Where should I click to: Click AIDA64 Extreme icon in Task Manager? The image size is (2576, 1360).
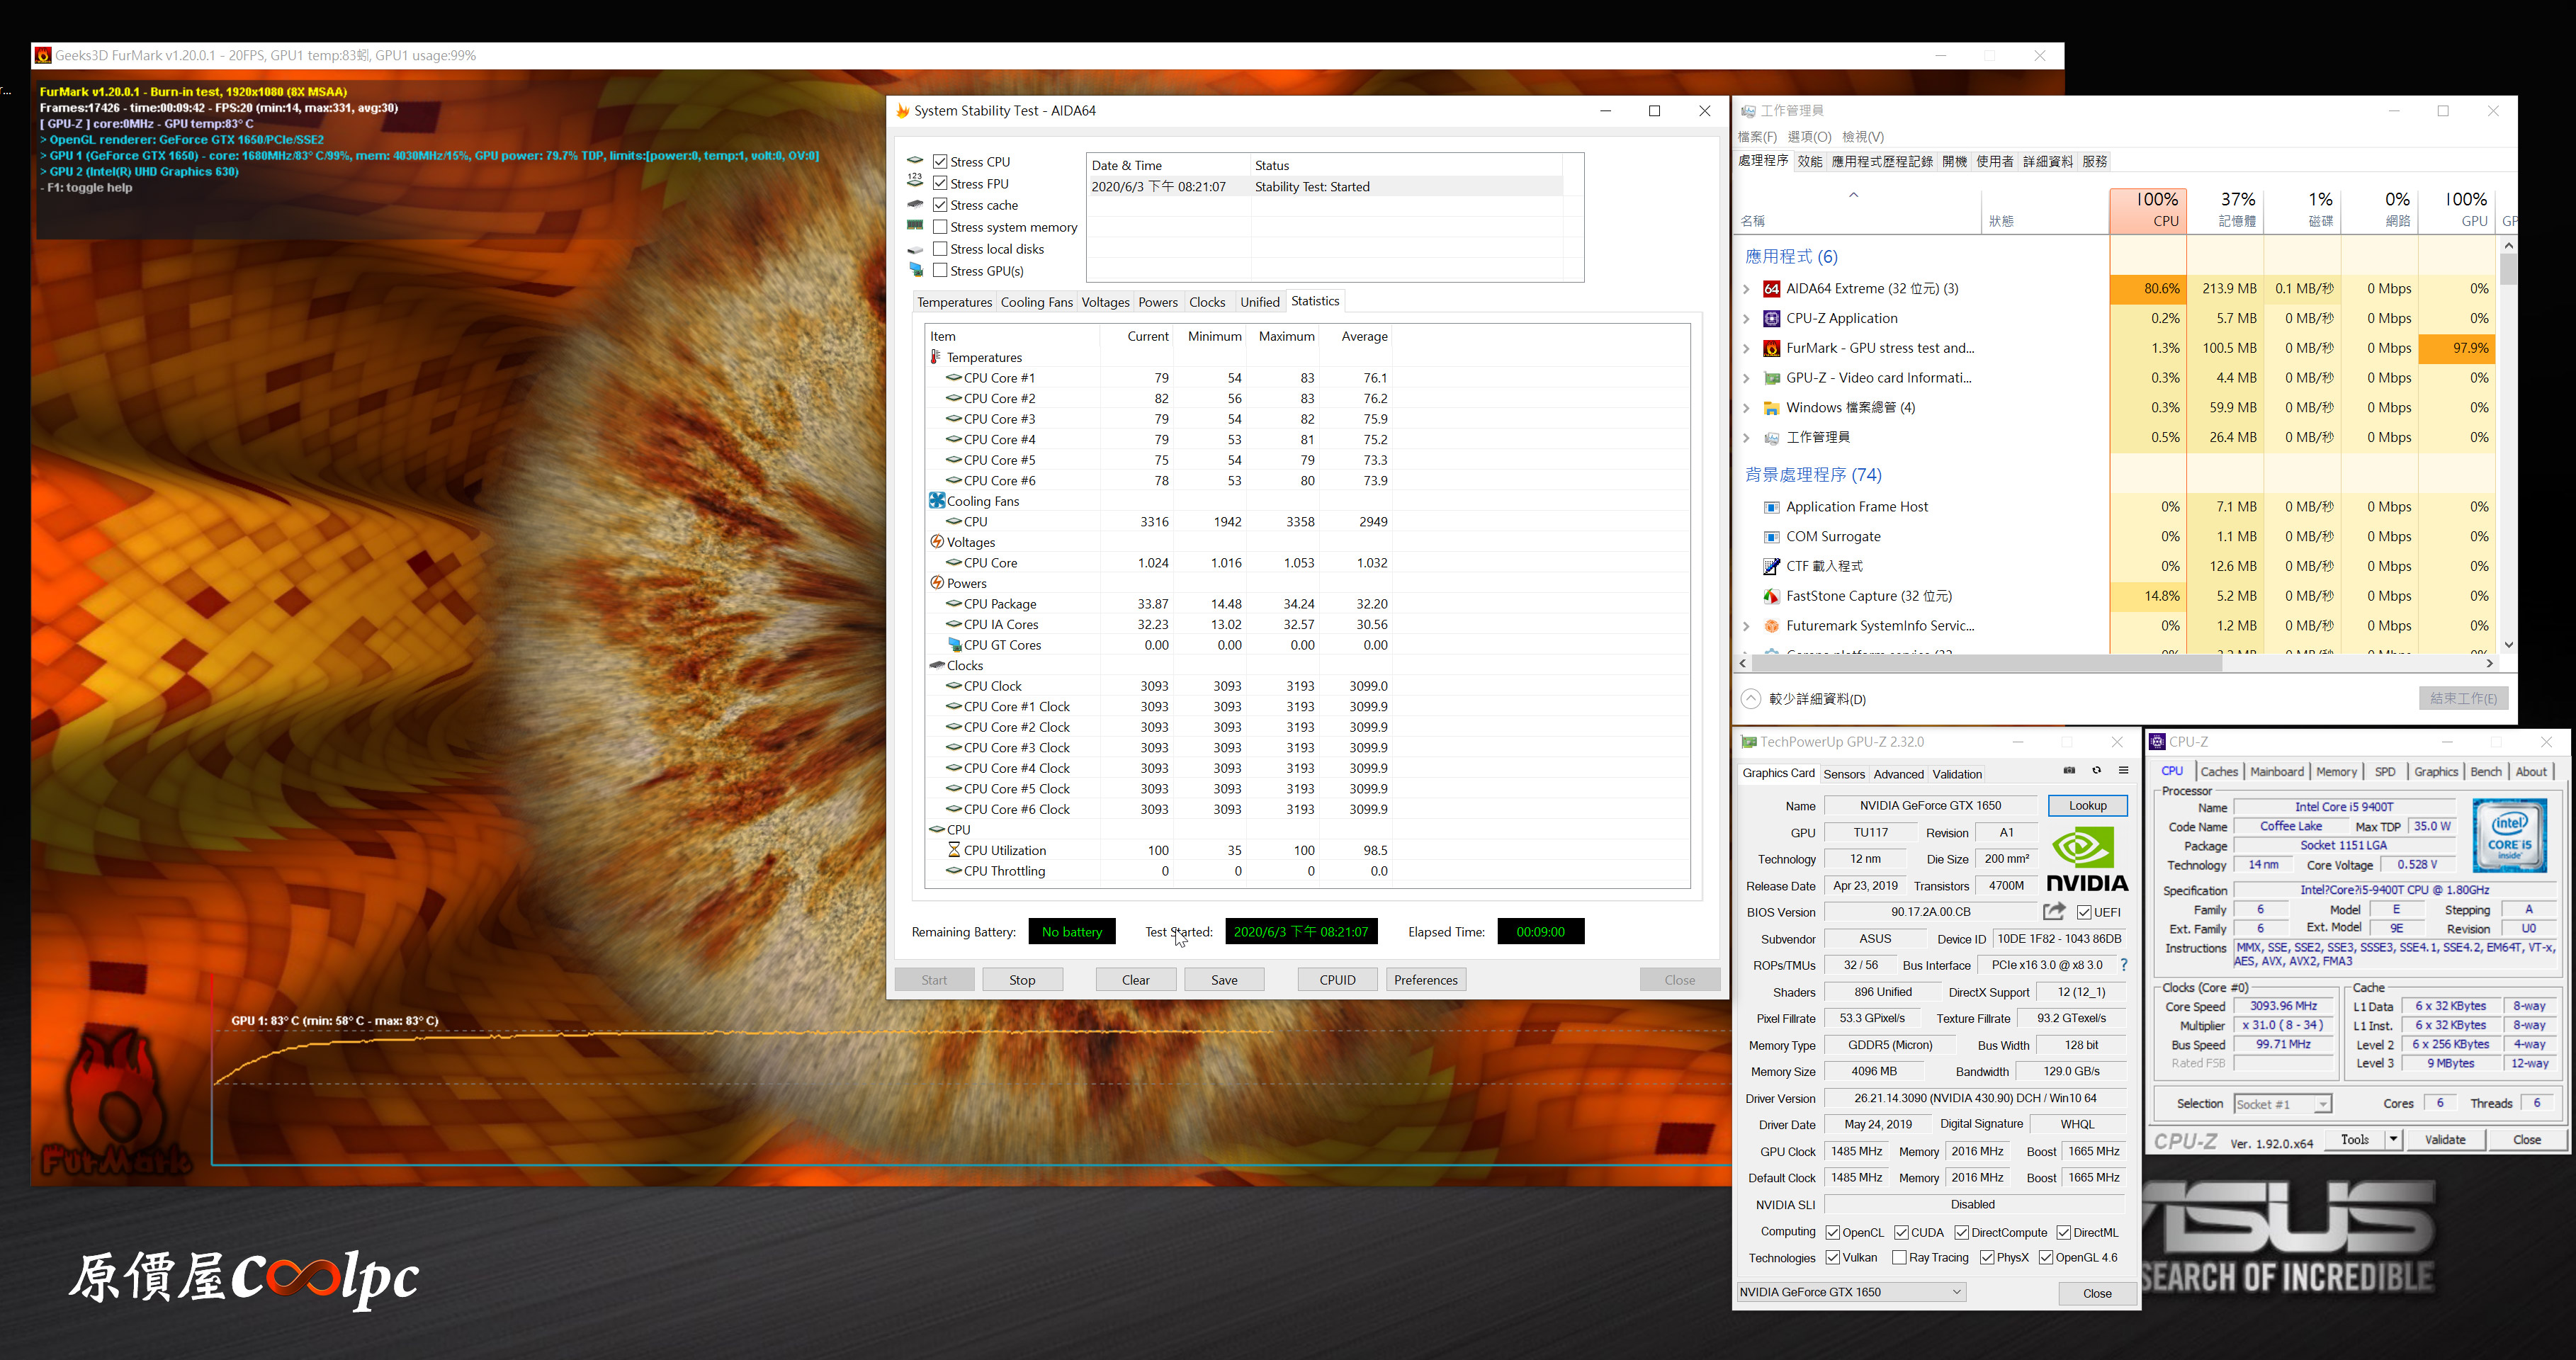coord(1771,289)
